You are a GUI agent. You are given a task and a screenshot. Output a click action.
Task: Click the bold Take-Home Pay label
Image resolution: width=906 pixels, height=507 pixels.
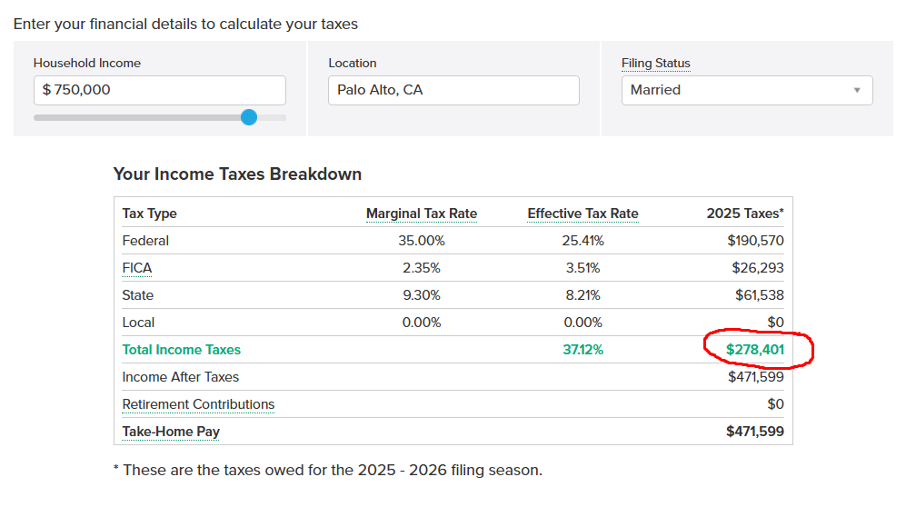click(171, 432)
